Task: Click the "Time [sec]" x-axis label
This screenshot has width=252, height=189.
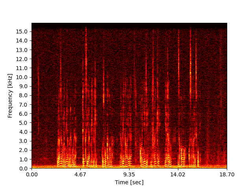Action: click(129, 182)
